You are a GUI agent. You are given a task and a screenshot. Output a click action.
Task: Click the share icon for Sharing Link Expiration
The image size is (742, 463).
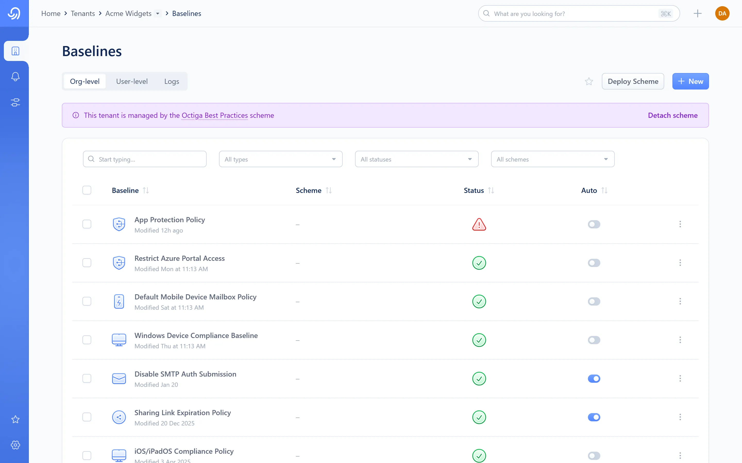click(x=119, y=417)
